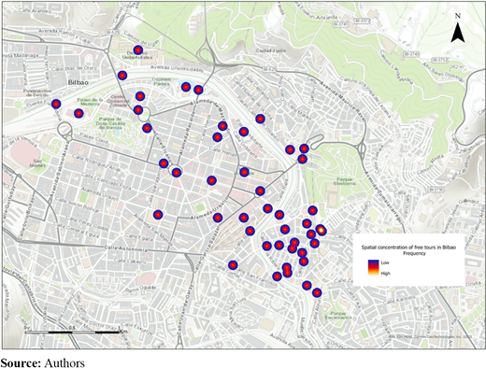Viewport: 486px width, 368px height.
Task: Click the 'Parque de Doña Casilda' label
Action: [110, 123]
